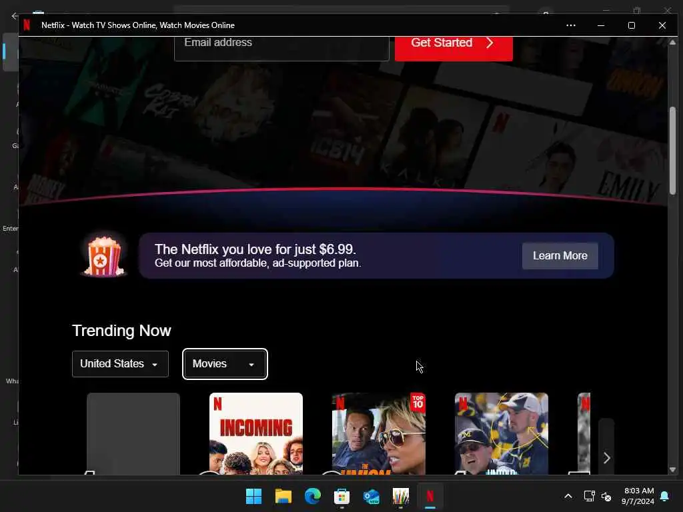Click 'Get our most affordable, ad-supported plan' text

[258, 263]
